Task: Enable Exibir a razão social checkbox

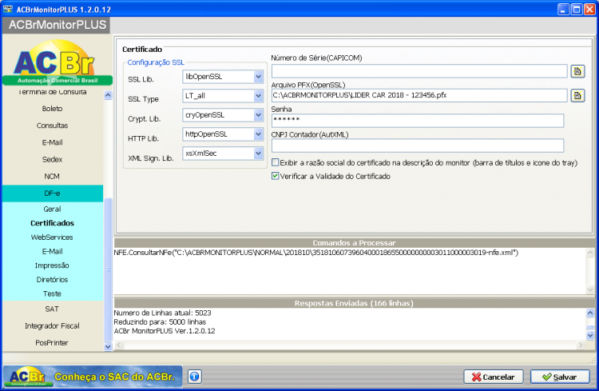Action: (x=275, y=162)
